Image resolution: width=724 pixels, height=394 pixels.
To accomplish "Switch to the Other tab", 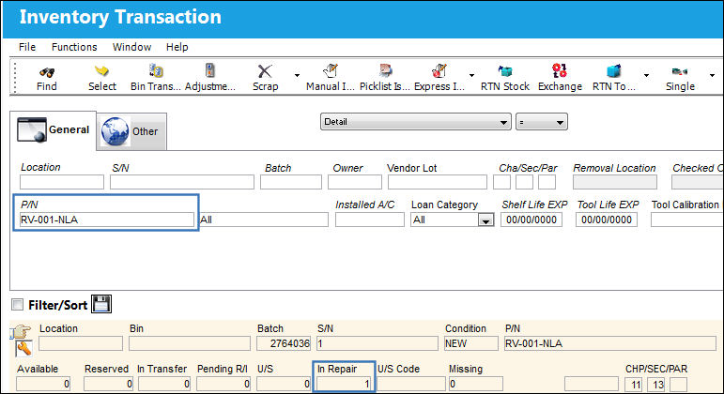I will [131, 131].
